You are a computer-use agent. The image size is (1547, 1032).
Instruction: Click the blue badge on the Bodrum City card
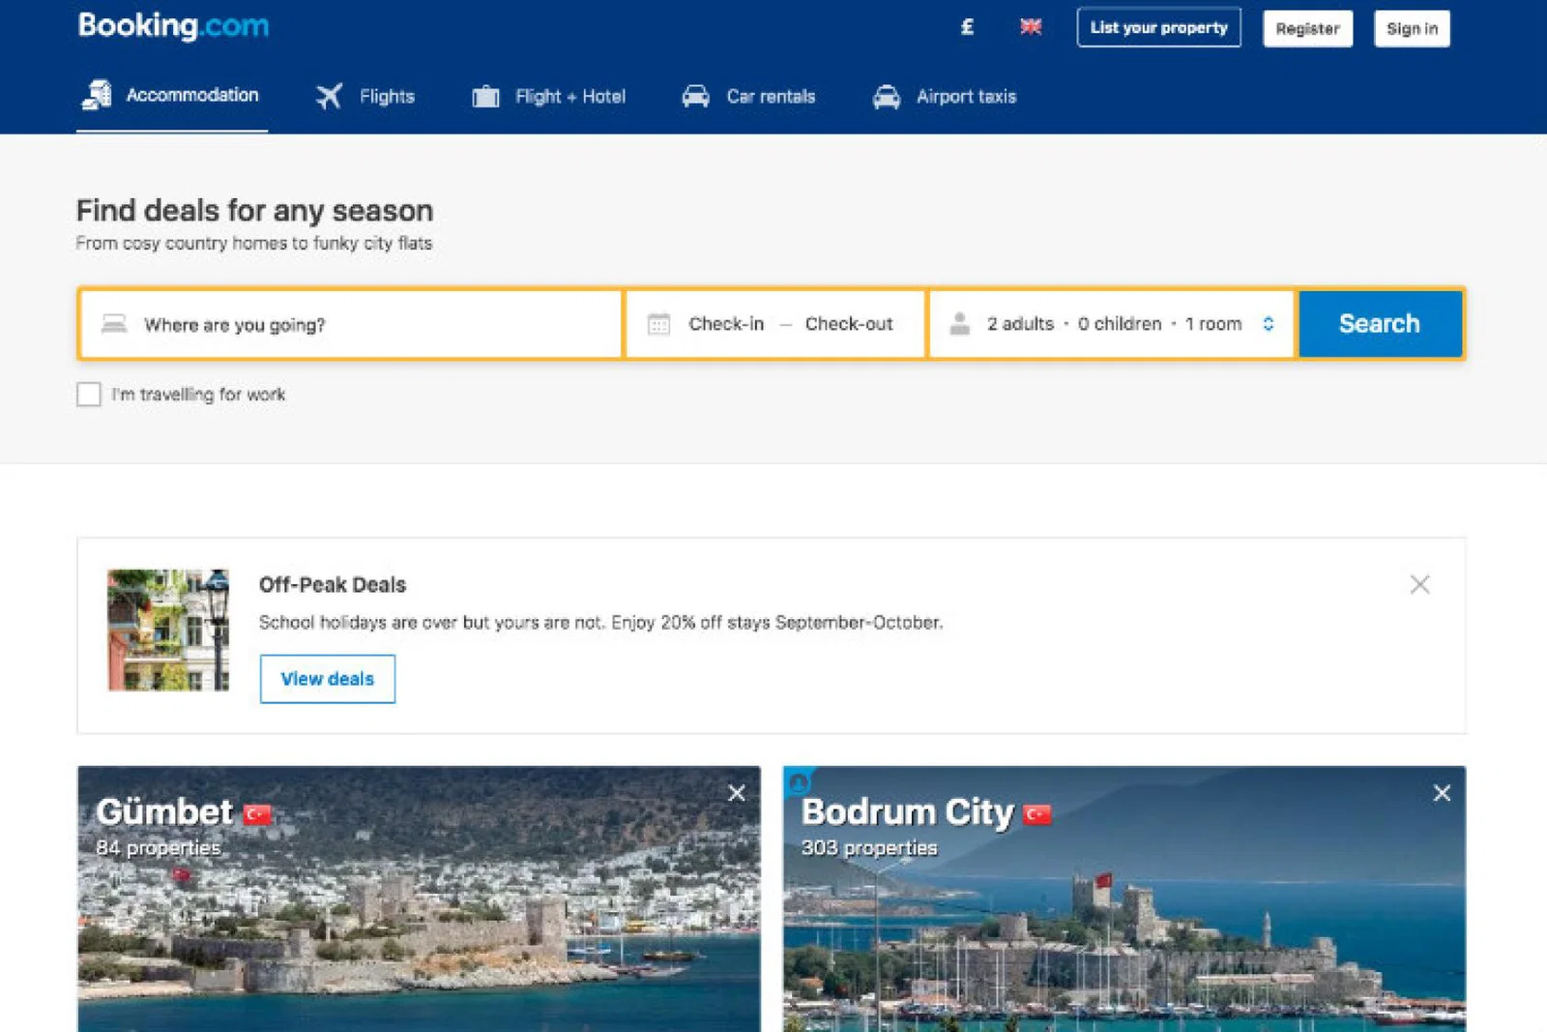pos(799,781)
